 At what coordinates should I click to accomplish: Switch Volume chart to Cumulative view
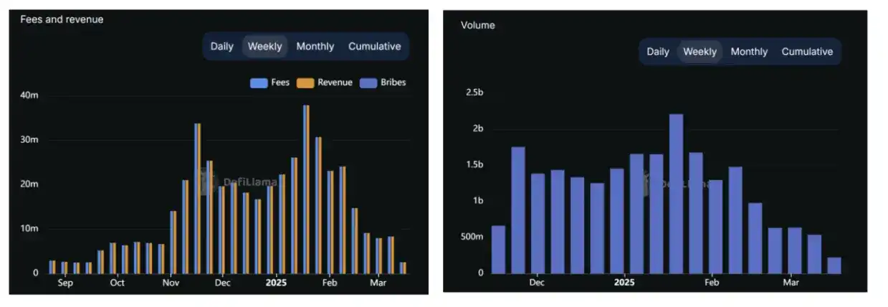(x=807, y=52)
